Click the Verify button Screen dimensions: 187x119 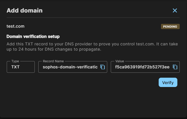tap(168, 82)
